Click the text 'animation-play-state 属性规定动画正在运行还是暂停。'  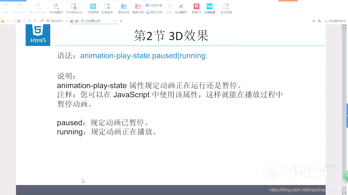pyautogui.click(x=149, y=86)
